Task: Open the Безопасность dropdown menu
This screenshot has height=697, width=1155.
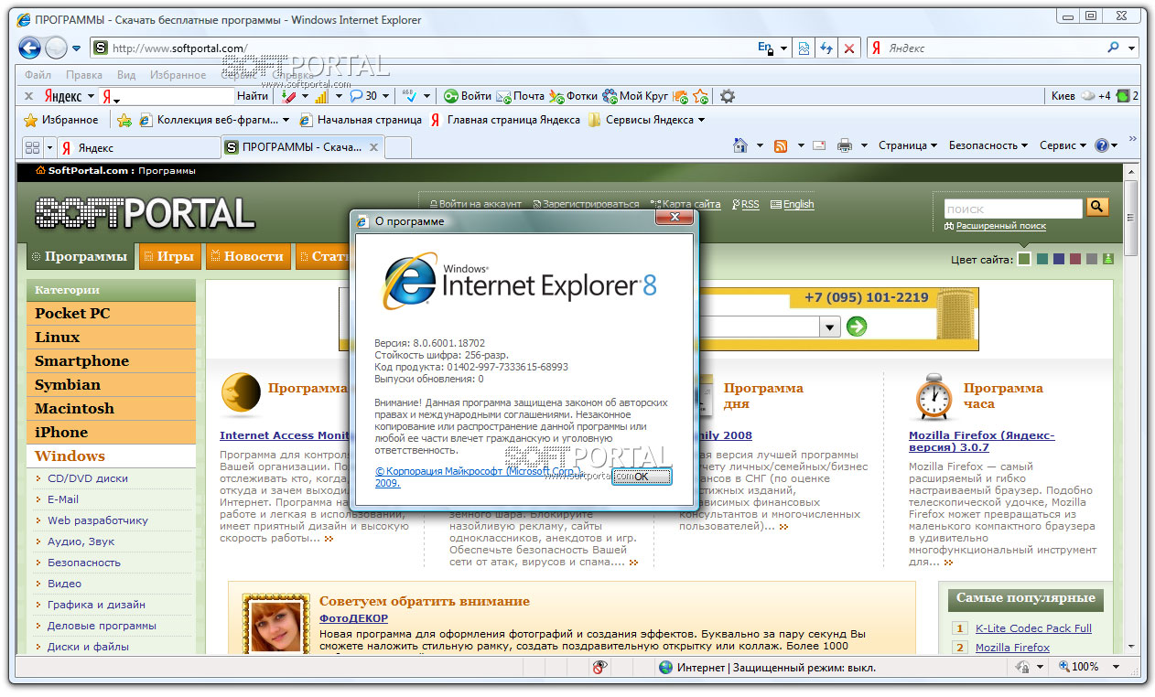Action: (x=988, y=145)
